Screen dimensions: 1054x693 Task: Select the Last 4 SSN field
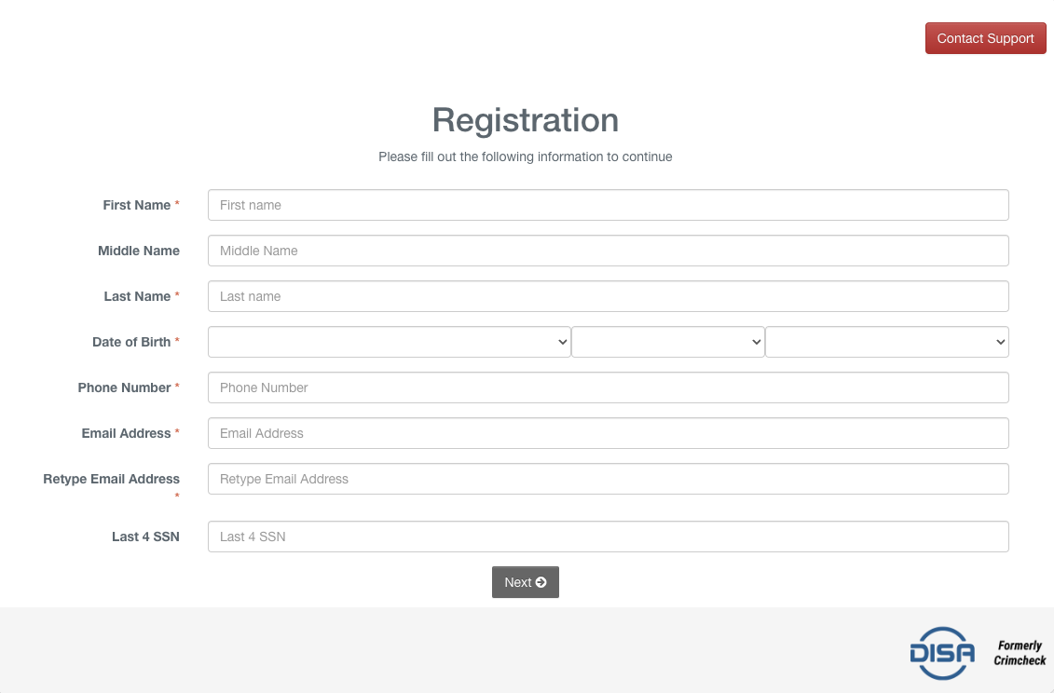point(608,537)
